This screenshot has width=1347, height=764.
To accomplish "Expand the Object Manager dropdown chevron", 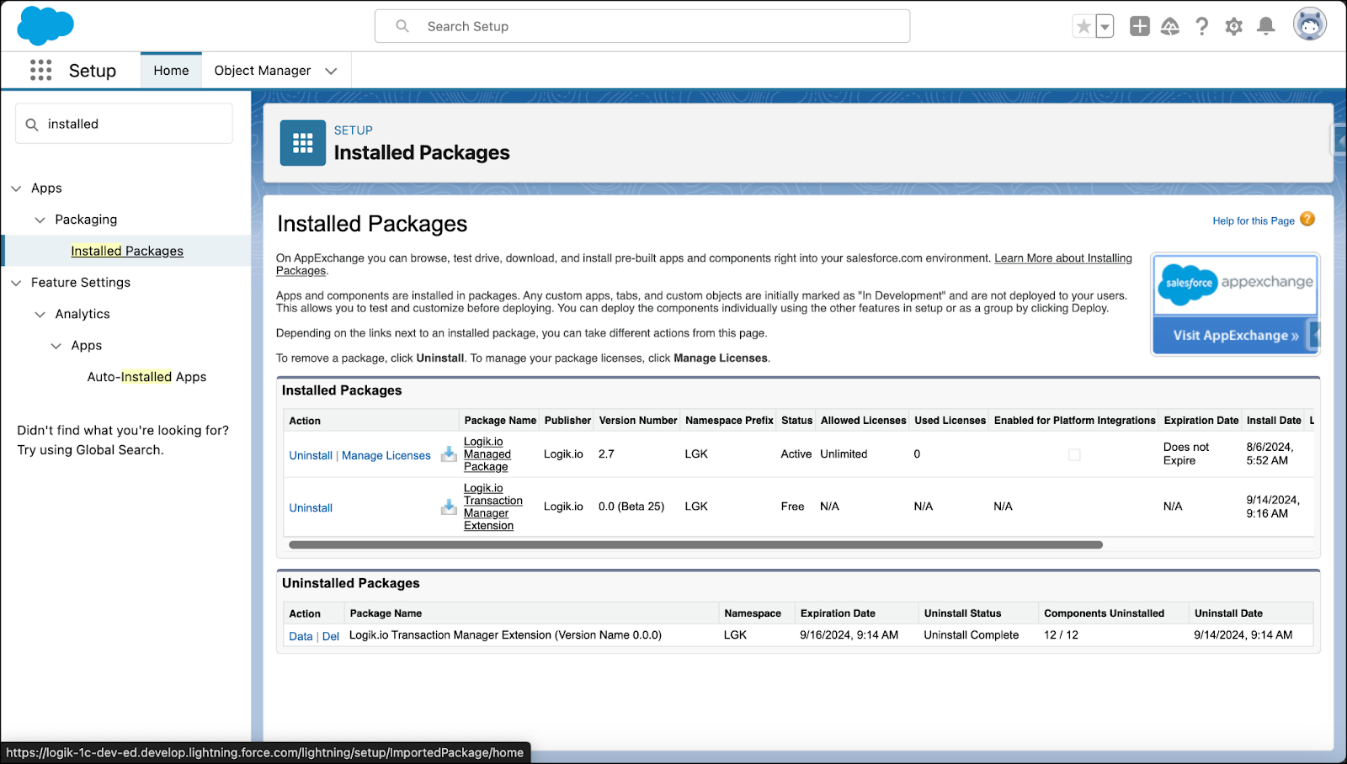I will coord(331,71).
